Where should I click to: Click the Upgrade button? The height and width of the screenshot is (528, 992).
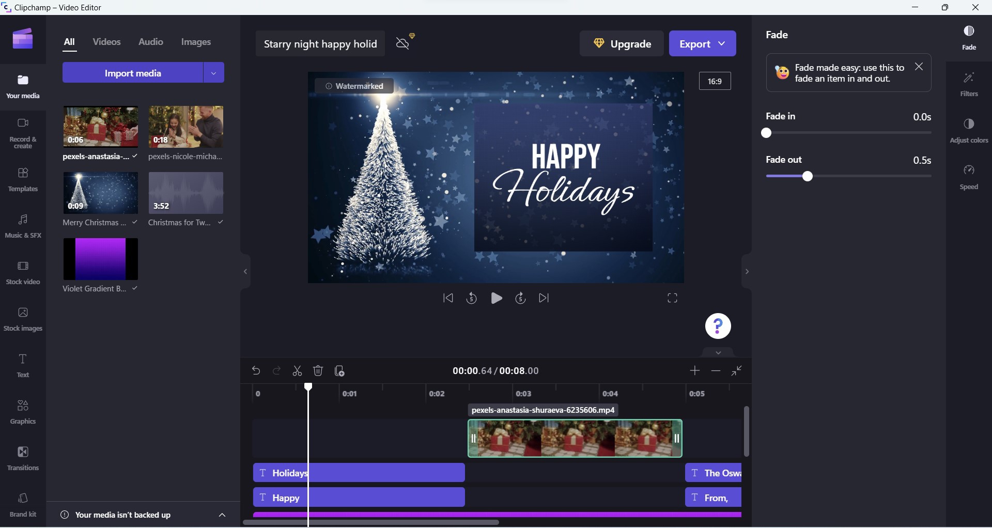tap(622, 43)
